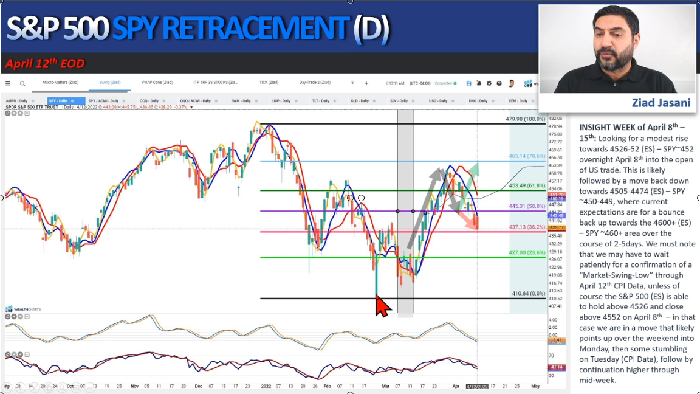Click the 4/12/2022 date marker on time axis
700x394 pixels.
tap(477, 387)
